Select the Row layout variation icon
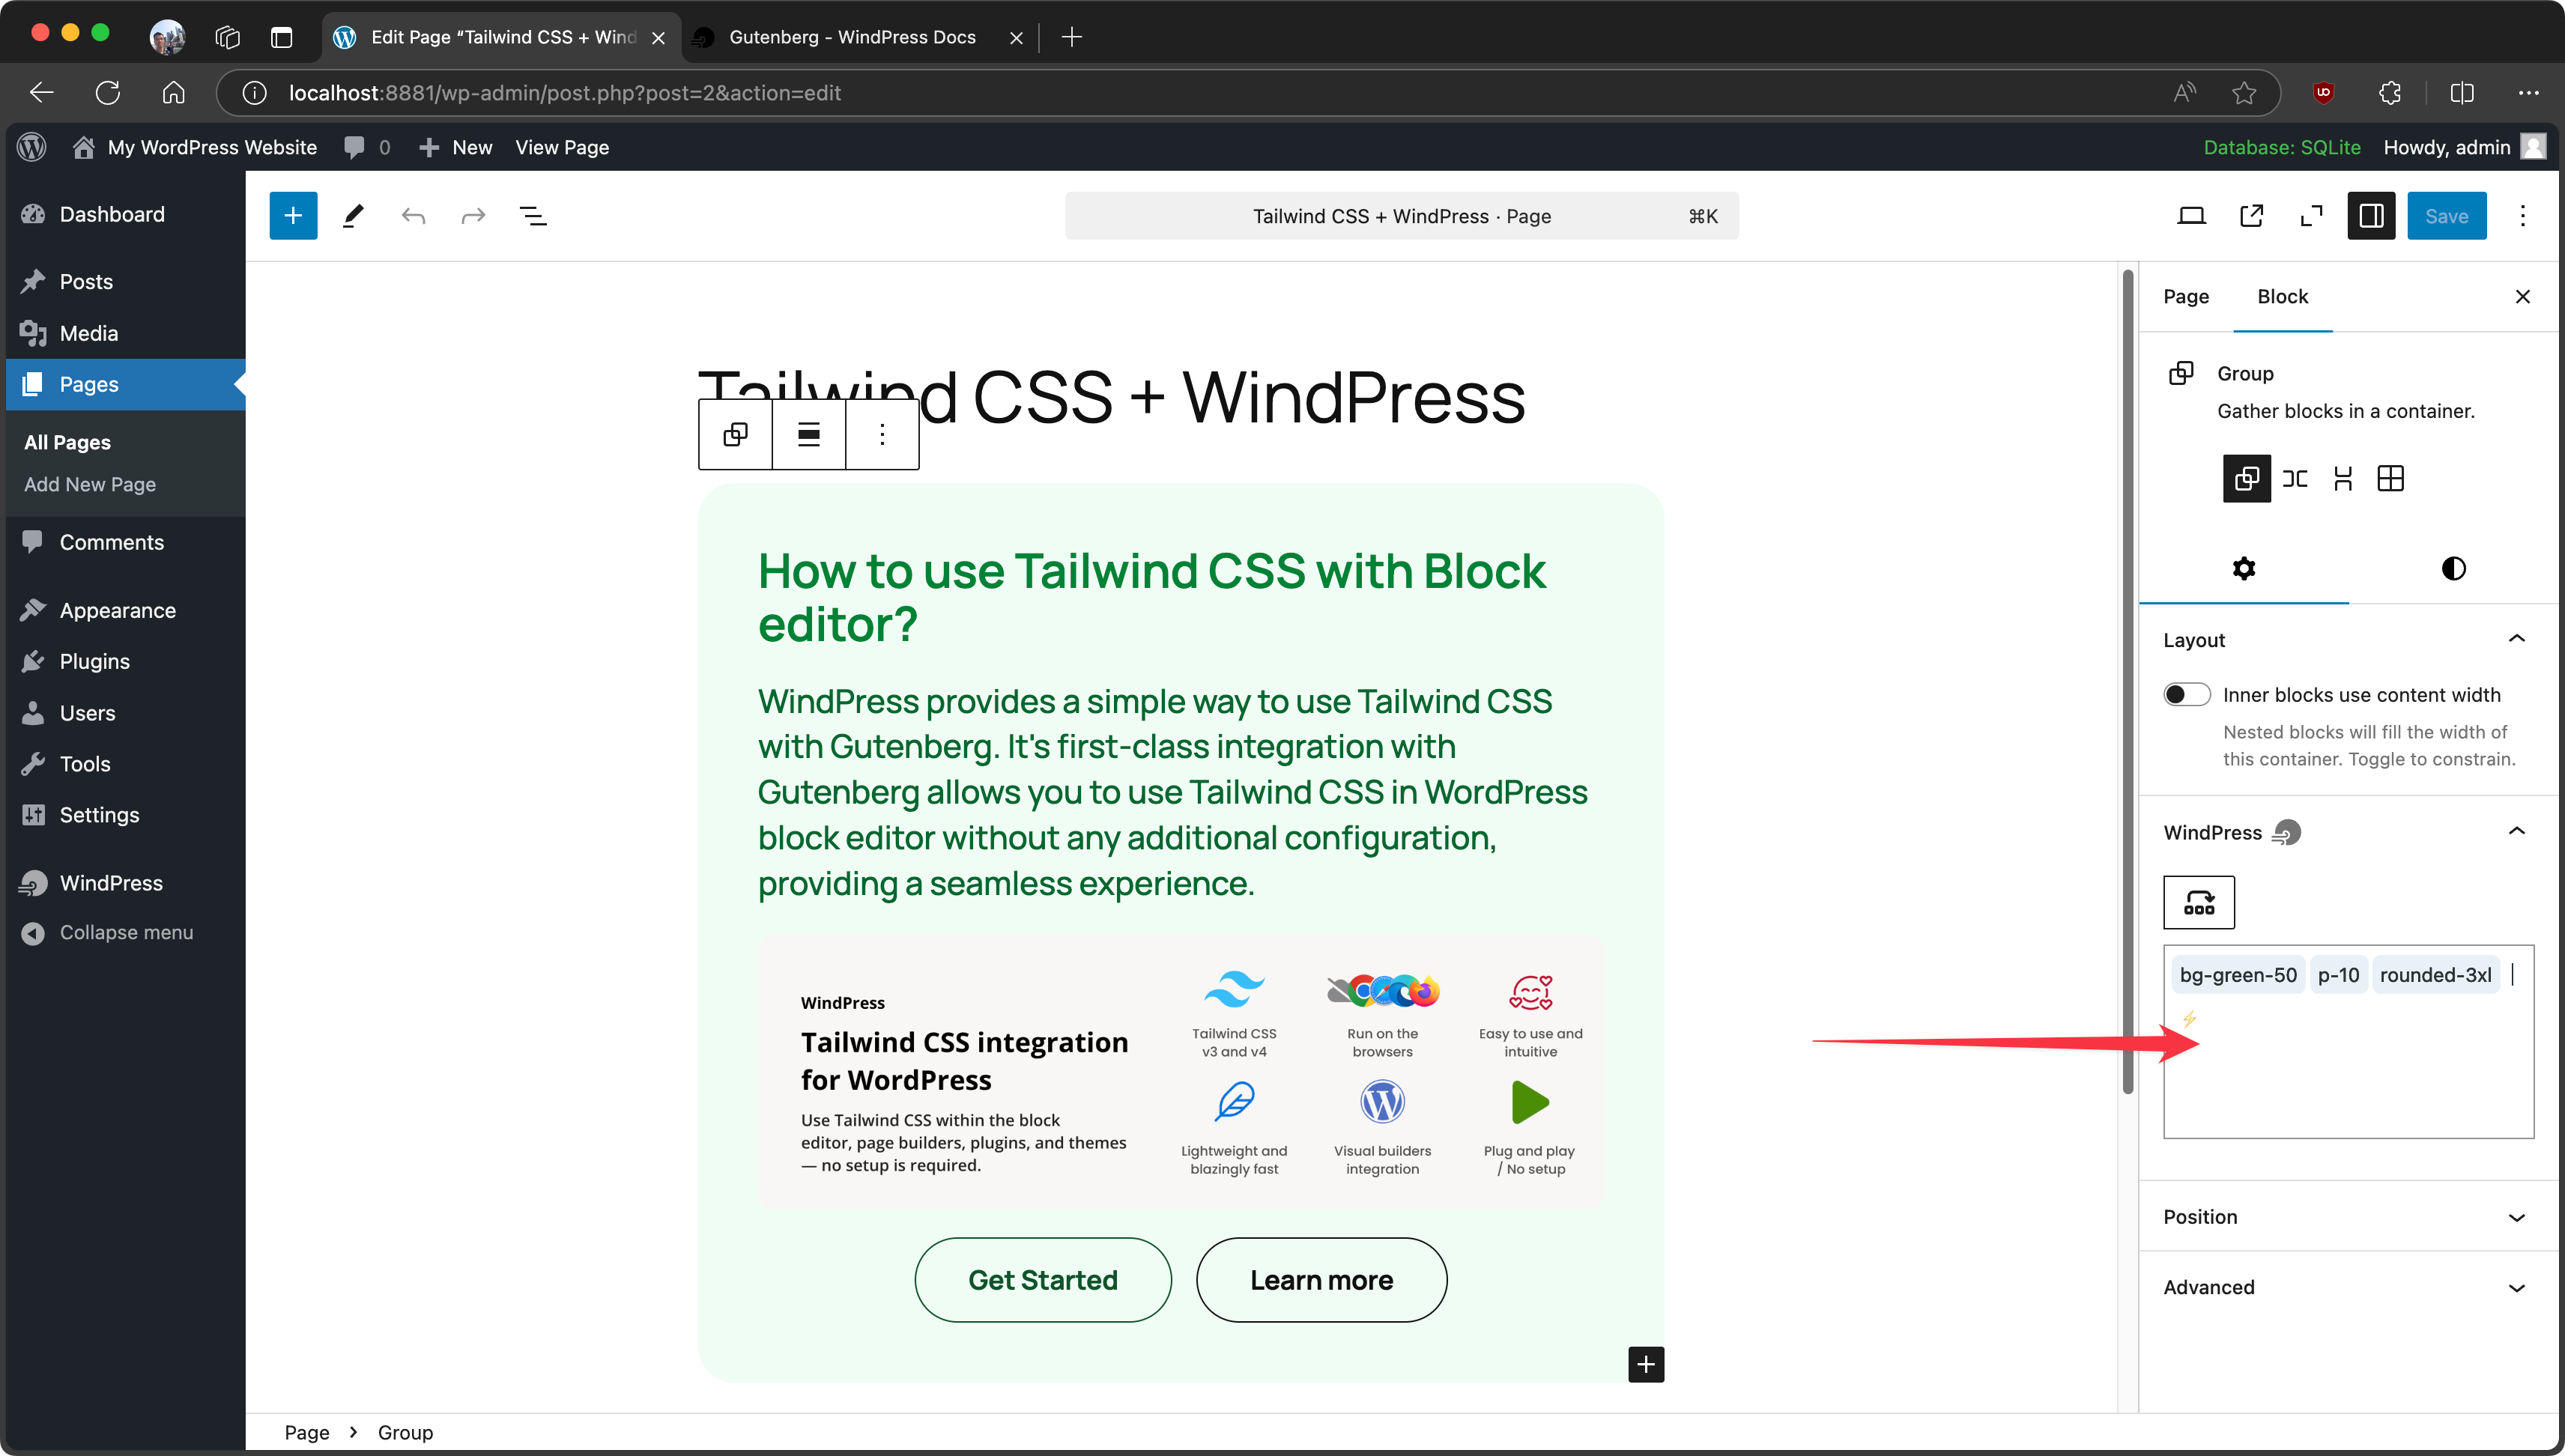Image resolution: width=2565 pixels, height=1456 pixels. [2295, 479]
